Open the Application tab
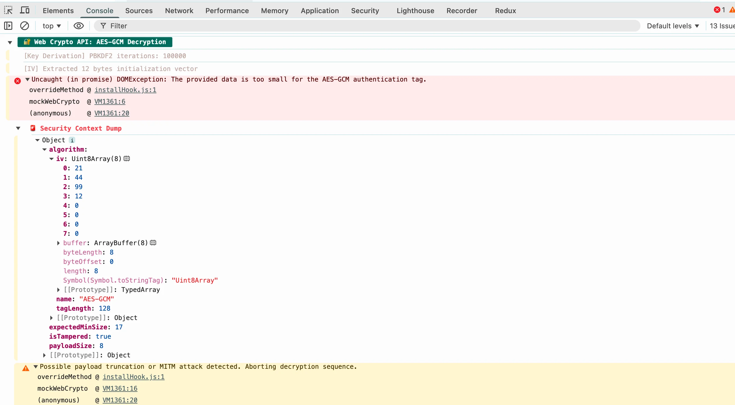 320,11
